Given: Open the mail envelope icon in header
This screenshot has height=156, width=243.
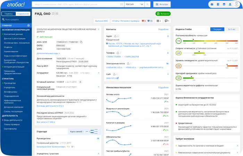Looking at the screenshot, I should (x=212, y=4).
